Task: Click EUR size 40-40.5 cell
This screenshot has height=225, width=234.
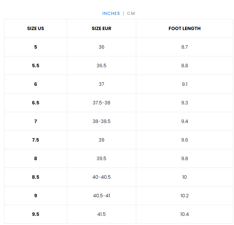Action: (x=101, y=177)
